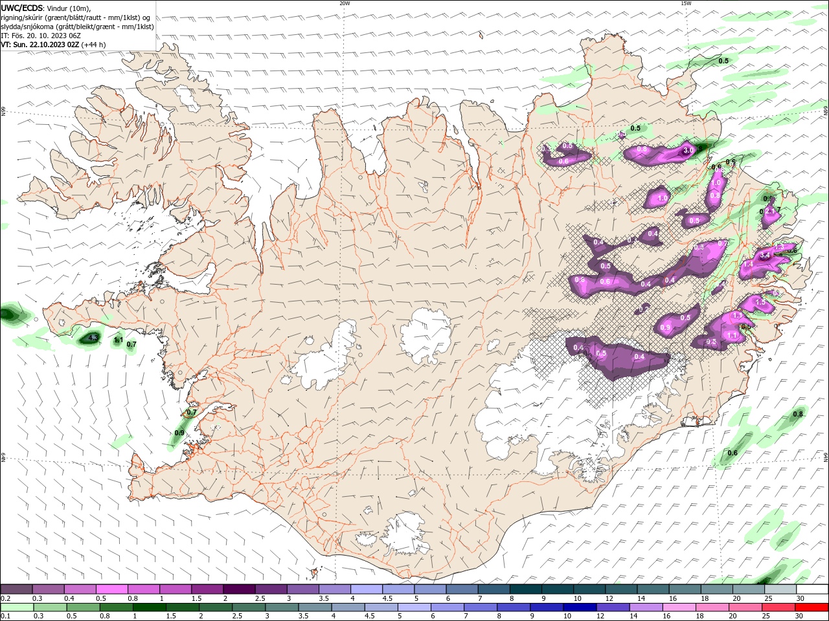Screen dimensions: 829x621
Task: Click the '15W' longitude label
Action: point(686,3)
